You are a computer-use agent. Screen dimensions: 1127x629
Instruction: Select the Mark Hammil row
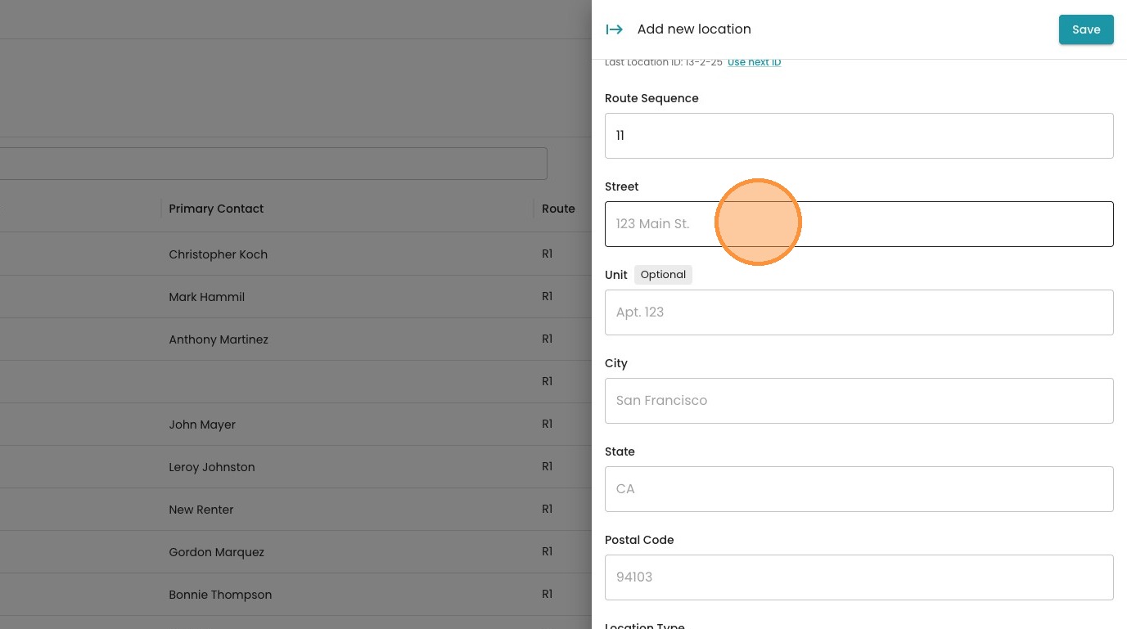pos(206,297)
